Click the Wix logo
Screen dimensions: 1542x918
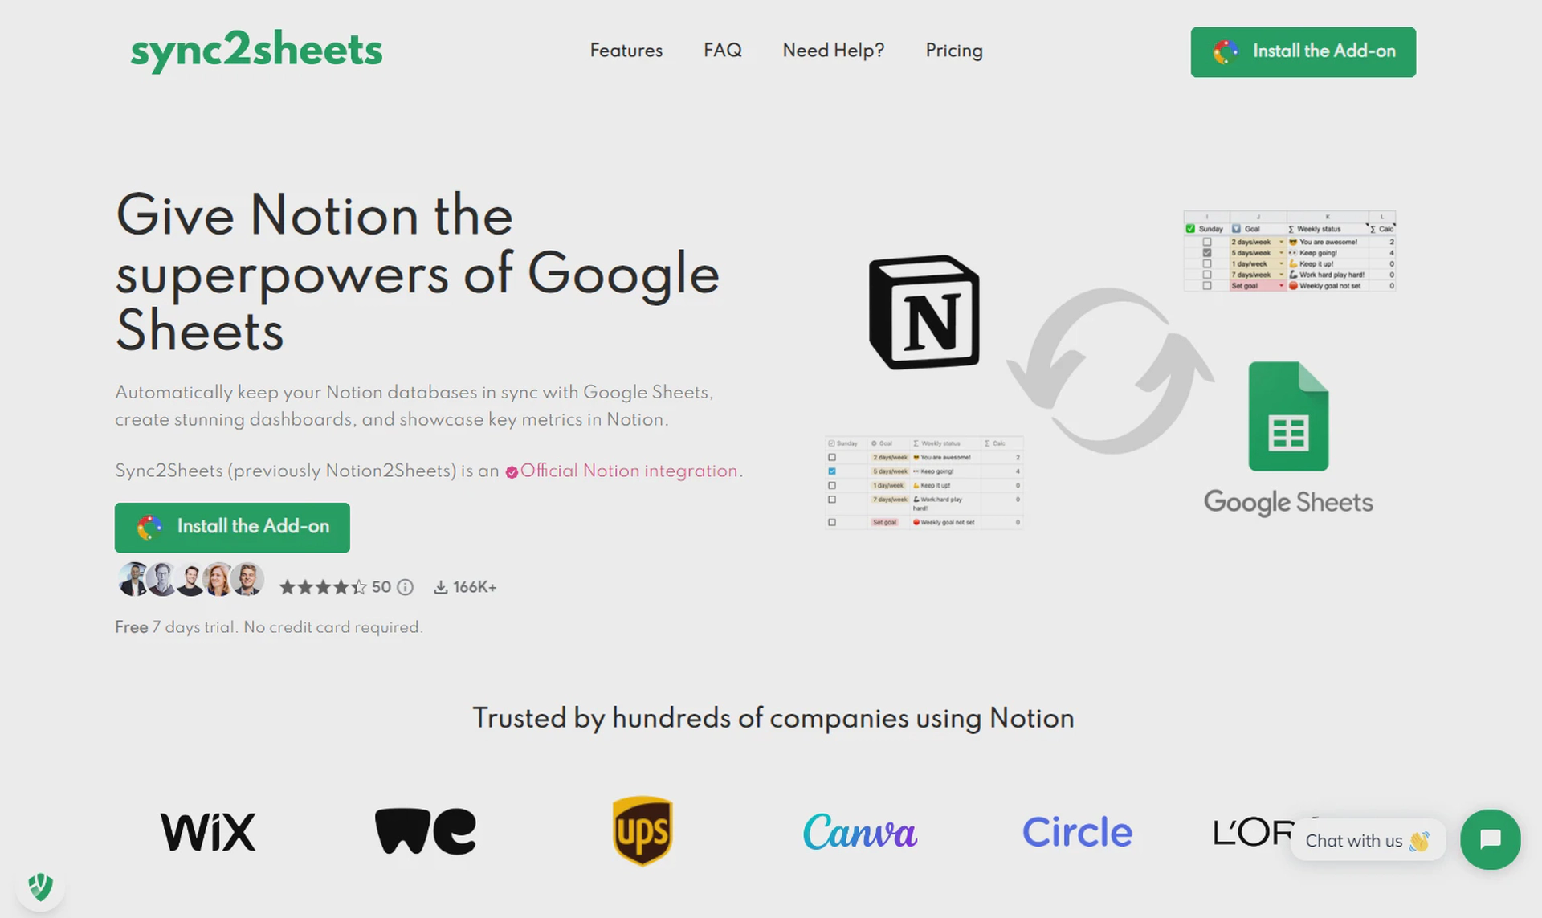pos(208,831)
